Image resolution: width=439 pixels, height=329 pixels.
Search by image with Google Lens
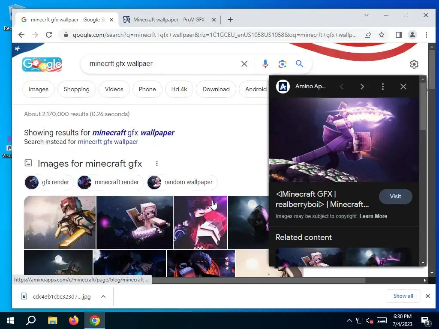click(282, 64)
